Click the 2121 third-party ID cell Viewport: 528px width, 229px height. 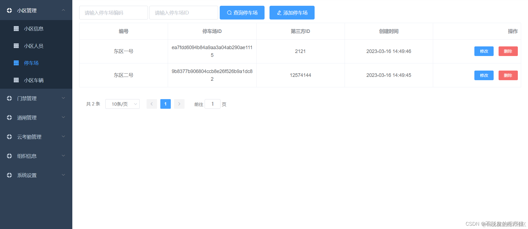(300, 51)
